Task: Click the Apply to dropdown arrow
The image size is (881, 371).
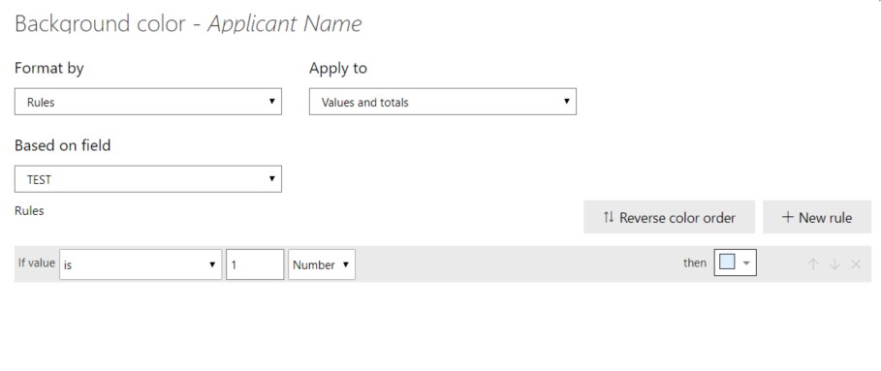Action: point(566,102)
